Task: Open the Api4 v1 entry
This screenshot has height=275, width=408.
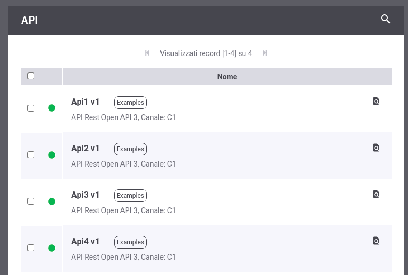Action: (x=86, y=242)
